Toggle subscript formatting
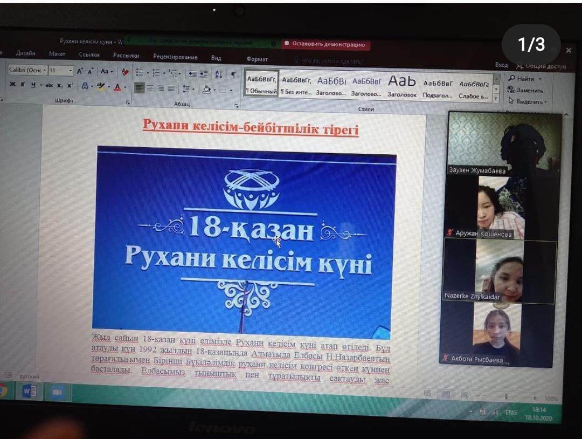 pos(59,85)
